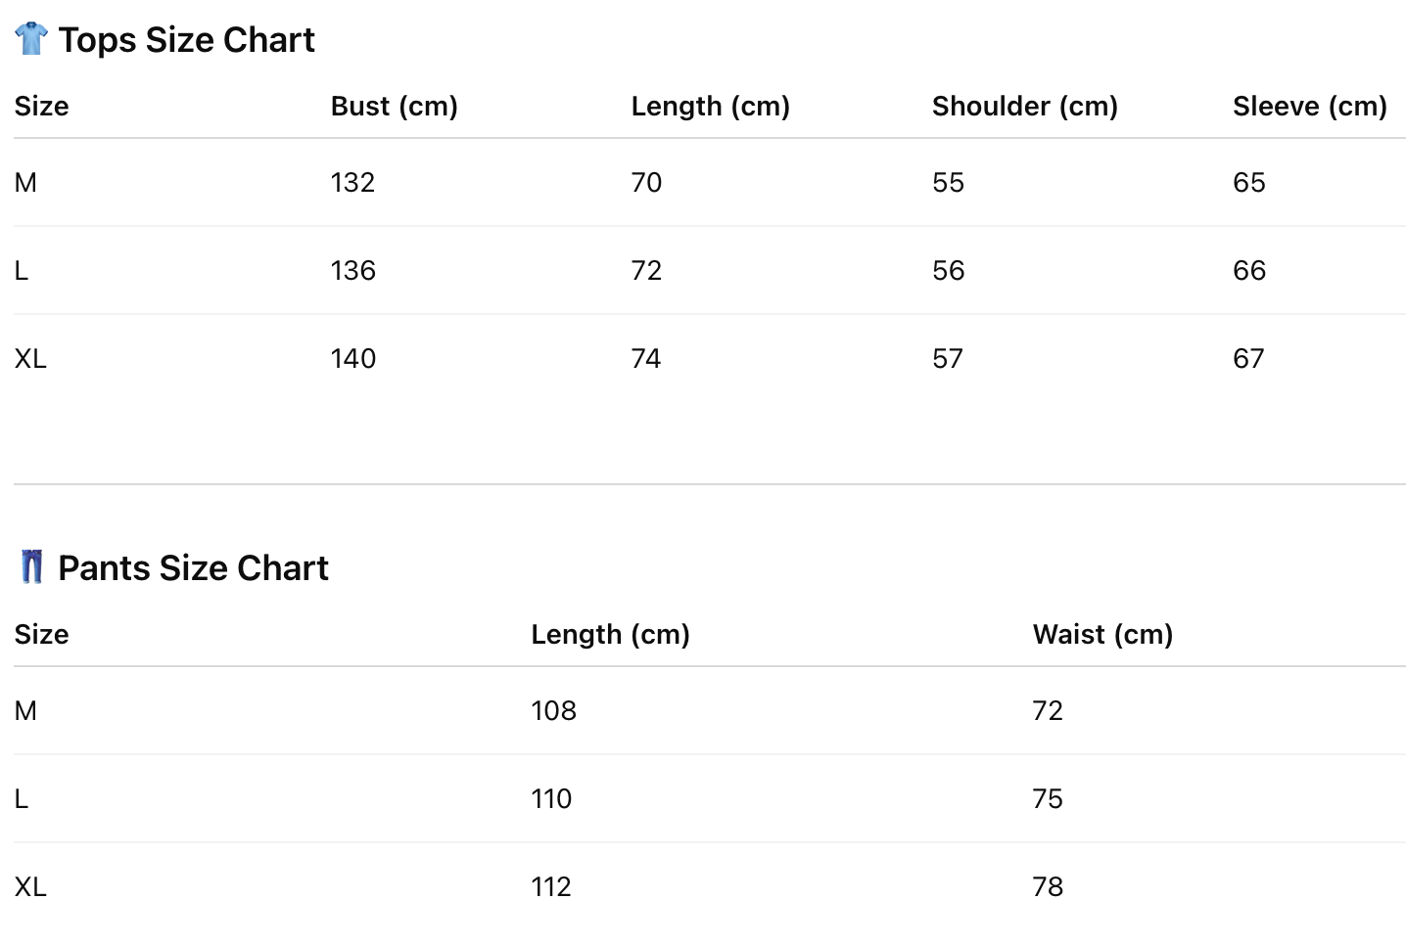Select the XL row in tops chart
1406x945 pixels.
[x=30, y=358]
